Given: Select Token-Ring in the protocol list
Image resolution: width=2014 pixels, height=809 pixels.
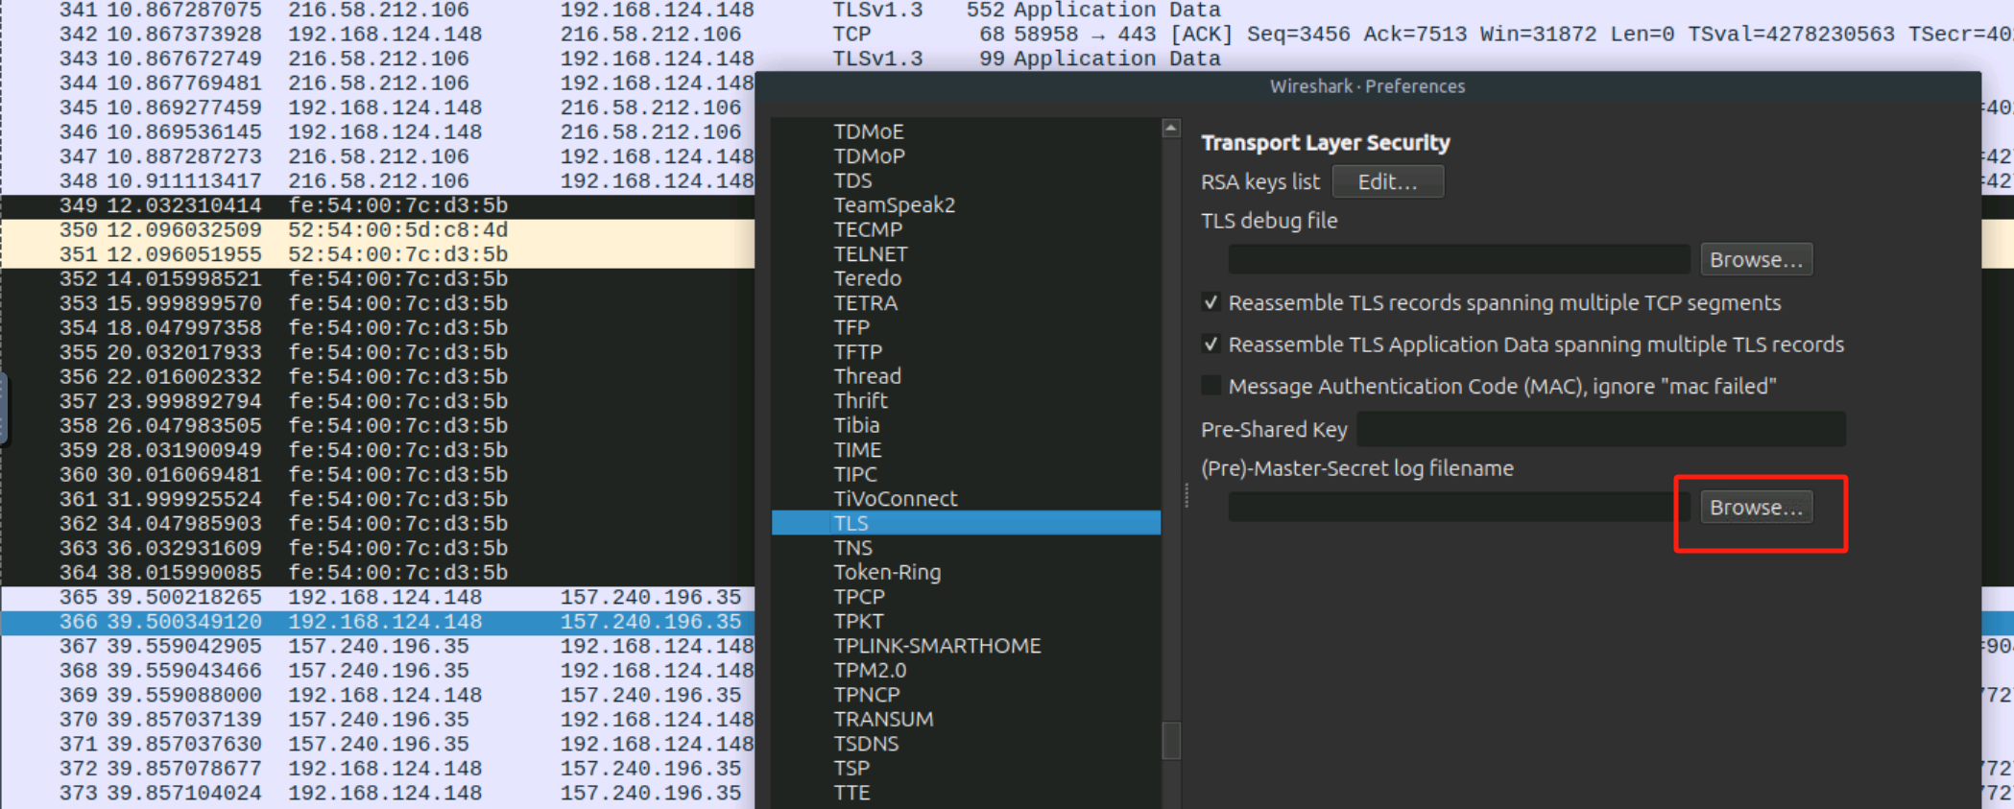Looking at the screenshot, I should 966,572.
